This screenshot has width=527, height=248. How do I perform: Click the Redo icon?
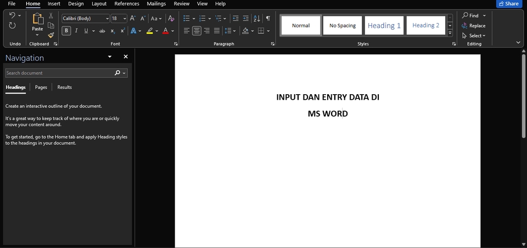coord(13,26)
